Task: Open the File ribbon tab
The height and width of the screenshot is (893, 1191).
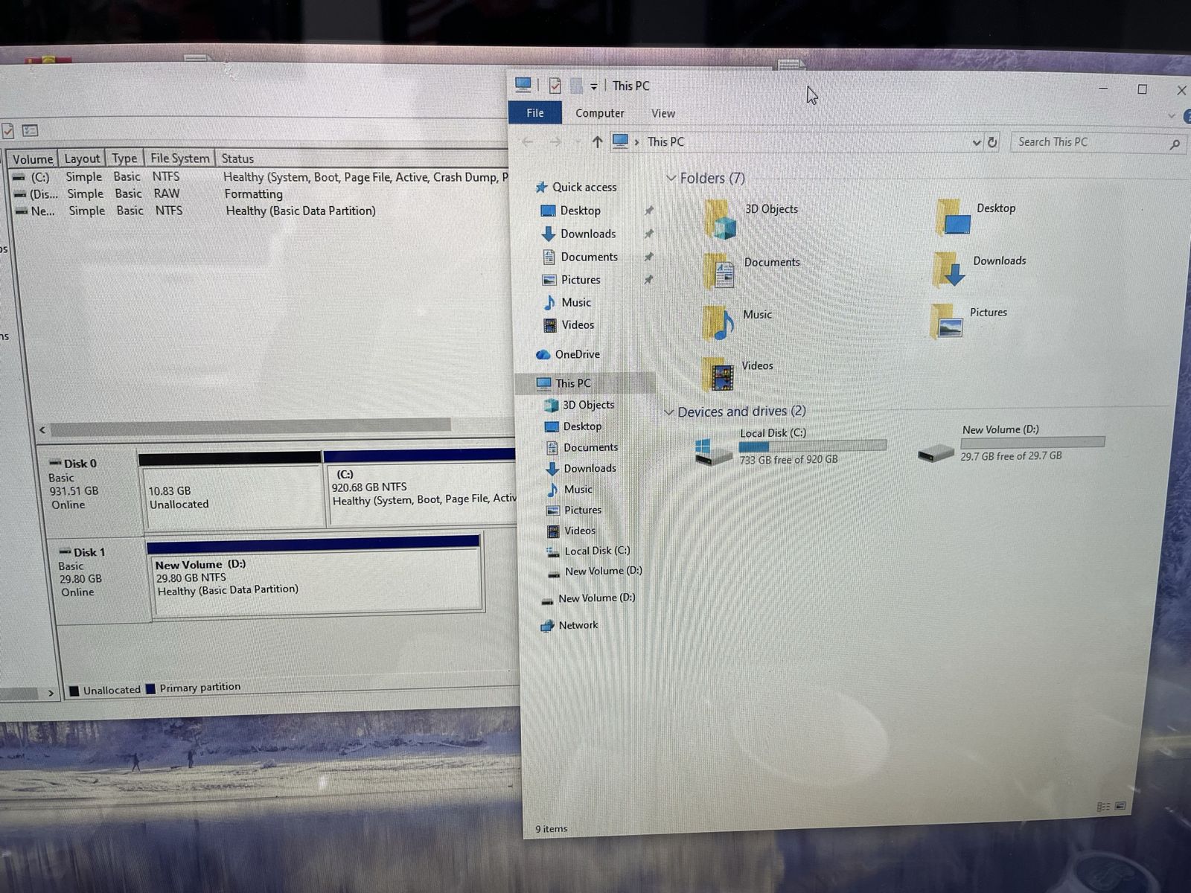Action: coord(534,113)
